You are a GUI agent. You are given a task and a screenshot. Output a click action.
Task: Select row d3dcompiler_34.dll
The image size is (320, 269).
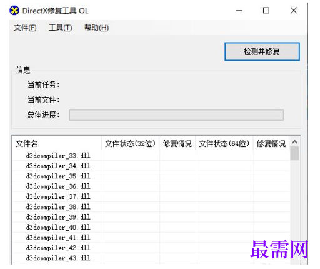(x=151, y=166)
